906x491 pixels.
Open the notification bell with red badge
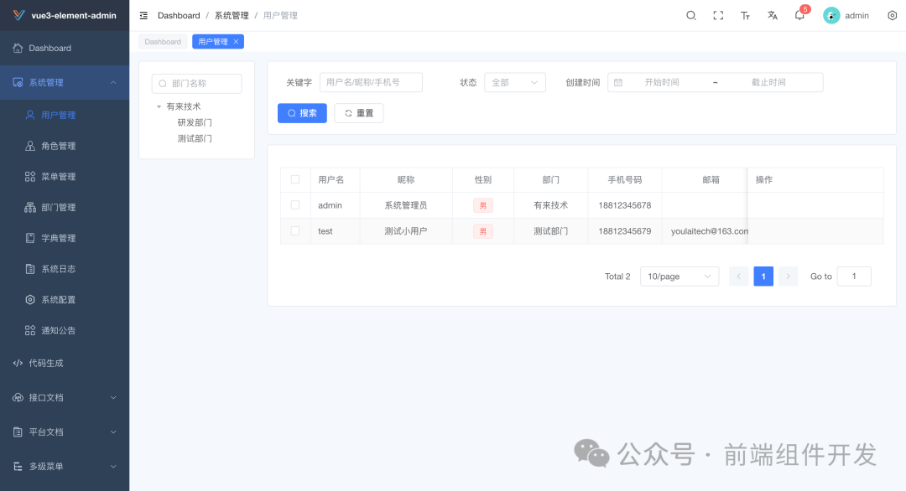pos(799,15)
